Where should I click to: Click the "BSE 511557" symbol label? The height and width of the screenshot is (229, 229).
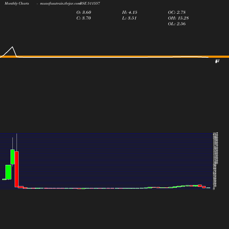[90, 3]
